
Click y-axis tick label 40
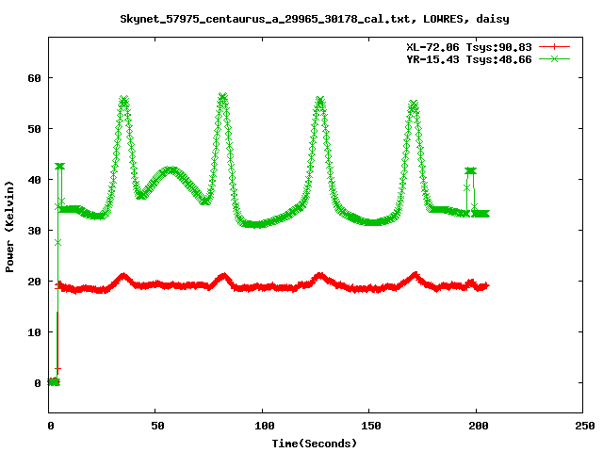tap(34, 180)
